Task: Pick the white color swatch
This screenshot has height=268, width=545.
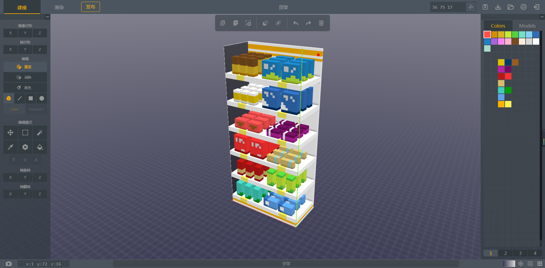Action: (x=536, y=41)
